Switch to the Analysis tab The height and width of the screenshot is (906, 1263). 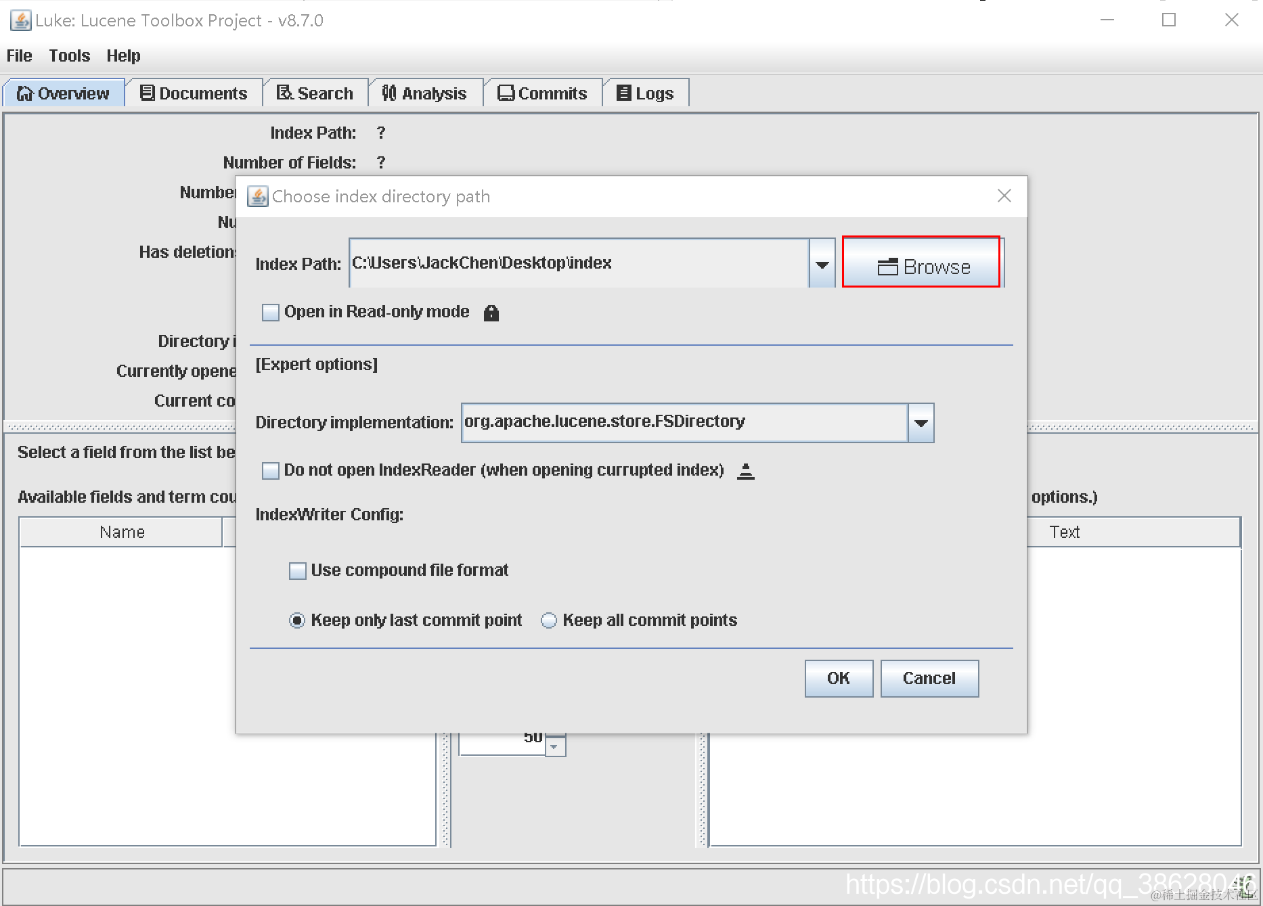425,93
